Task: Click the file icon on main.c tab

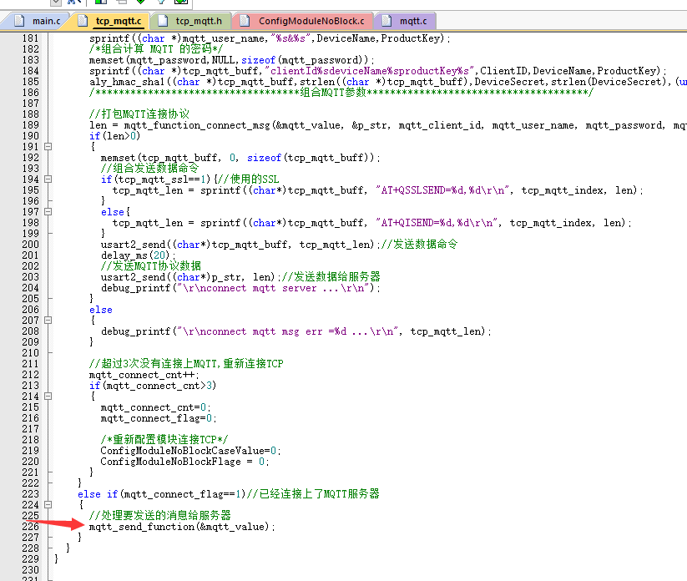Action: pyautogui.click(x=19, y=21)
